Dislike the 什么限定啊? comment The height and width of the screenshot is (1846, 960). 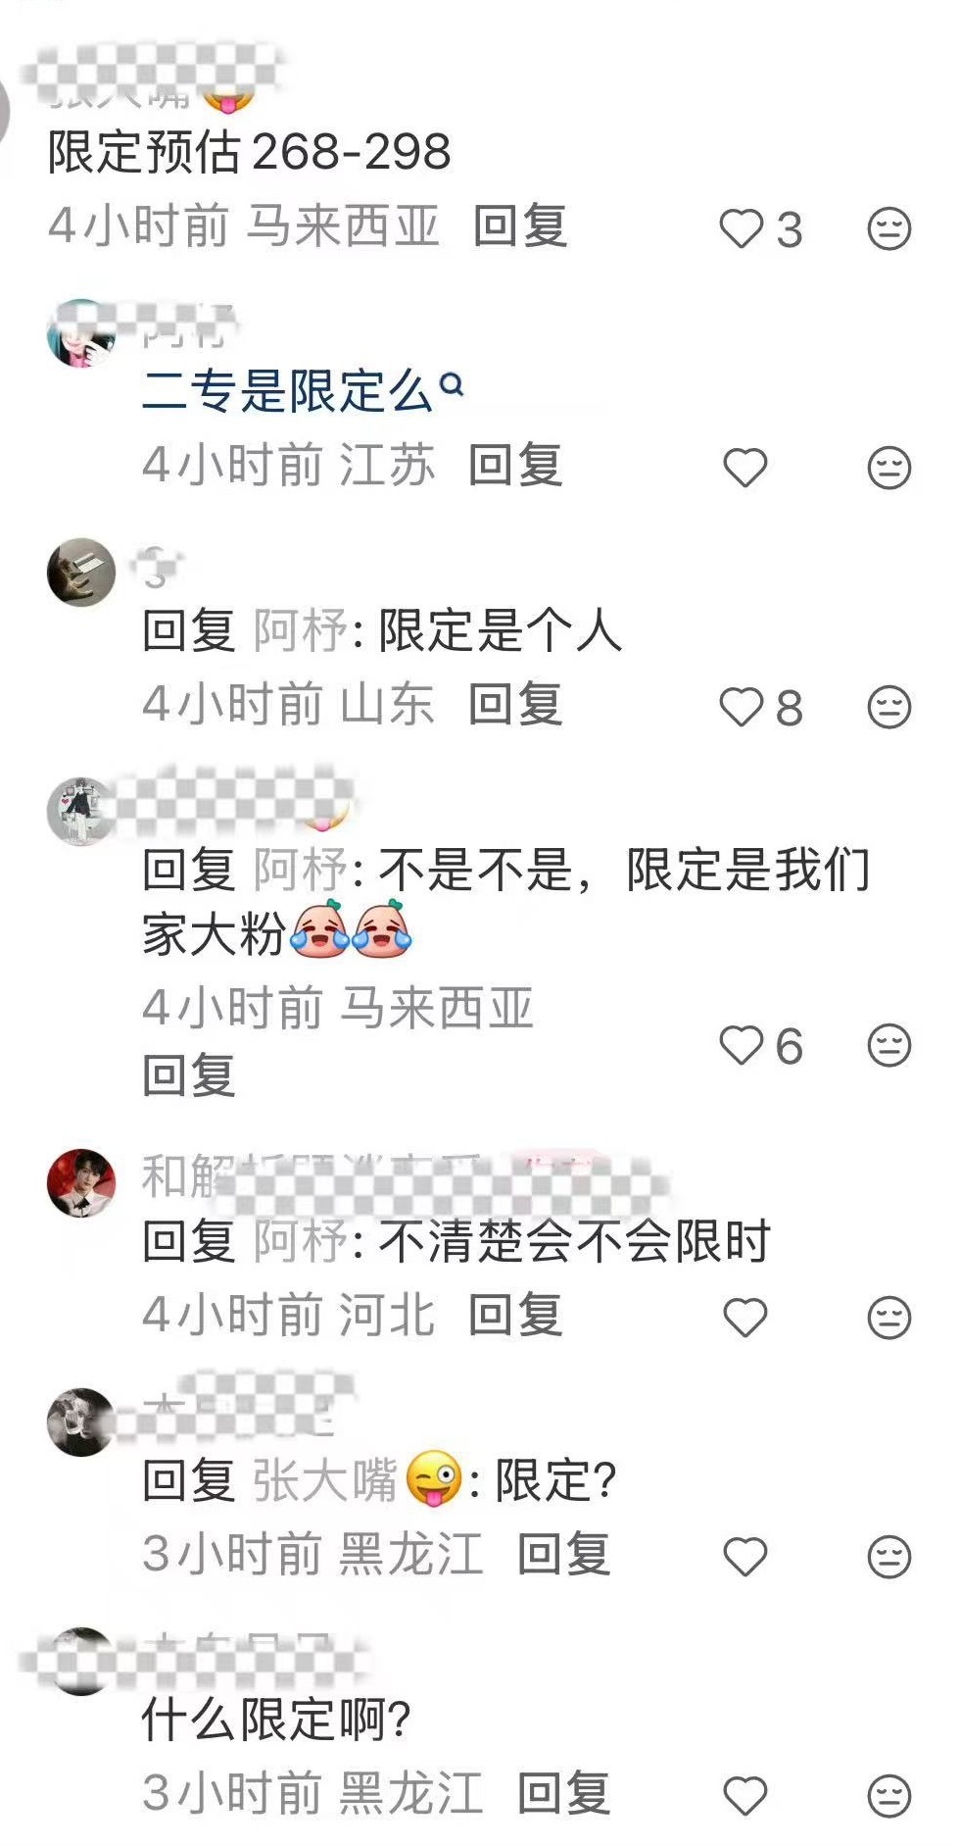tap(889, 1796)
